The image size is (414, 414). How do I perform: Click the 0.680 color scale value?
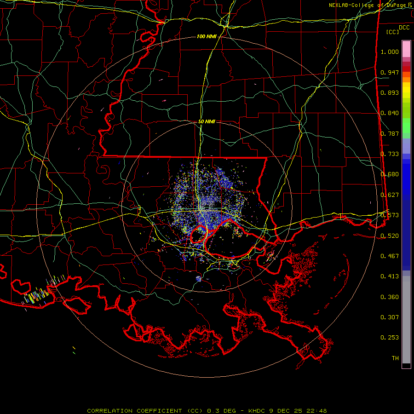(x=390, y=174)
